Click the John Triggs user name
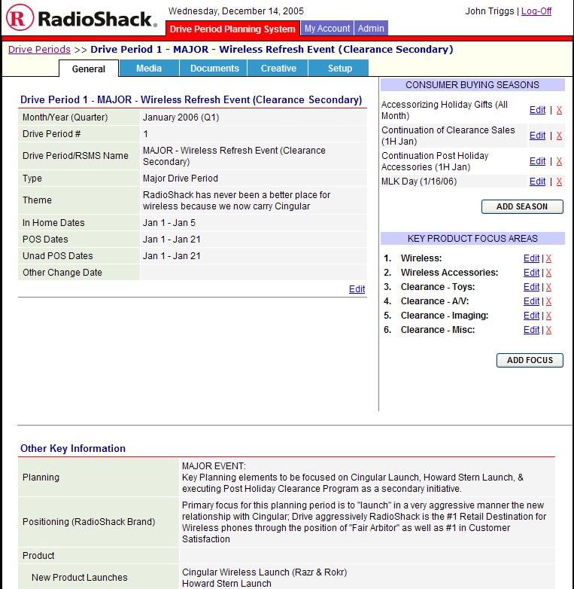The height and width of the screenshot is (589, 574). (489, 11)
